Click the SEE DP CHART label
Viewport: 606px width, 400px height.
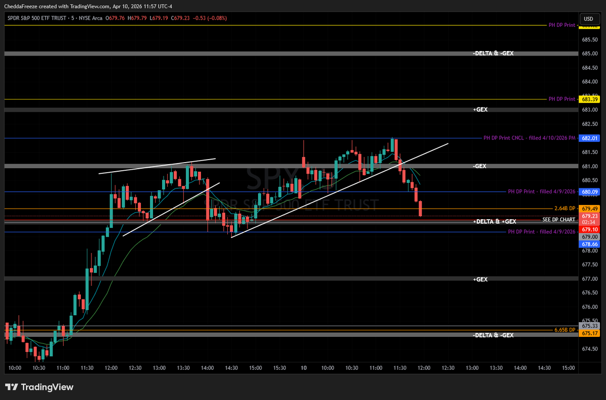pyautogui.click(x=559, y=220)
